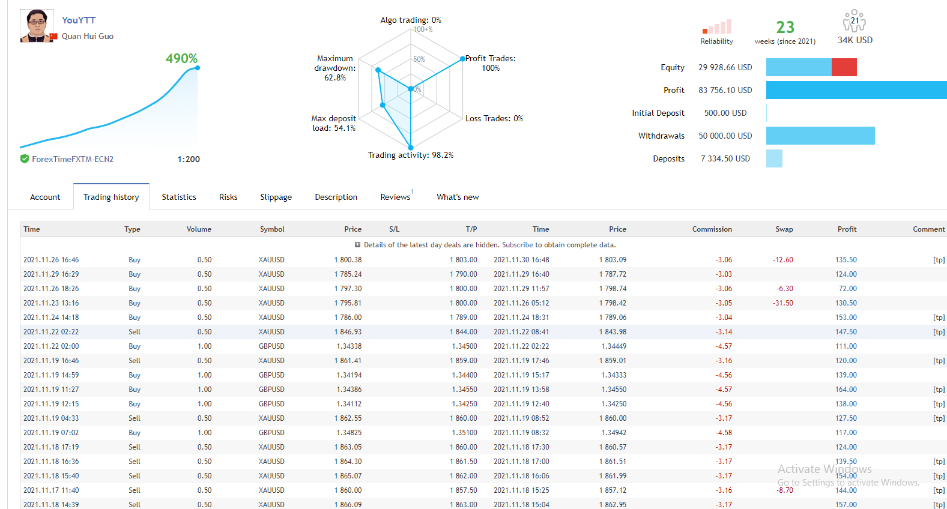The image size is (947, 509).
Task: Open the Reviews tab
Action: pyautogui.click(x=395, y=197)
